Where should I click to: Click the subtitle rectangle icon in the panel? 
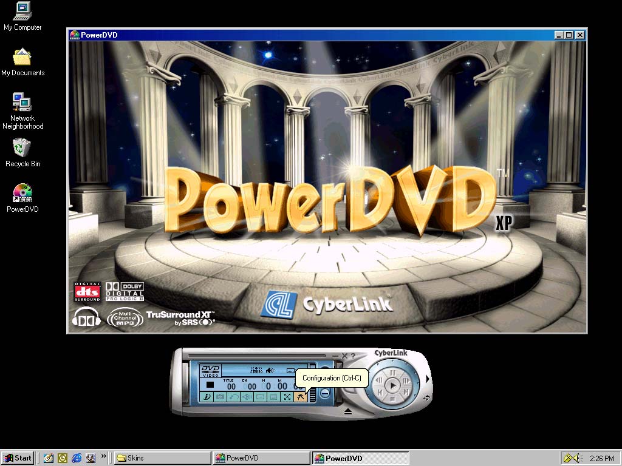click(x=260, y=397)
